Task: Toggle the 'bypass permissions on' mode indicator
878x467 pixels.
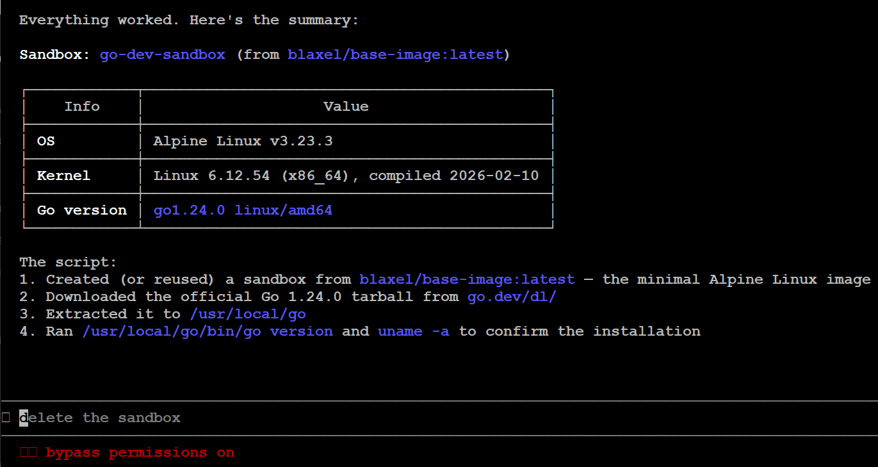Action: pyautogui.click(x=140, y=453)
